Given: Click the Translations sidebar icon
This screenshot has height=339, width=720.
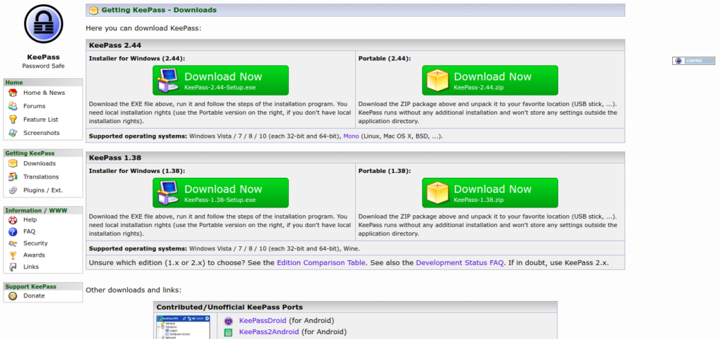Looking at the screenshot, I should coord(13,177).
